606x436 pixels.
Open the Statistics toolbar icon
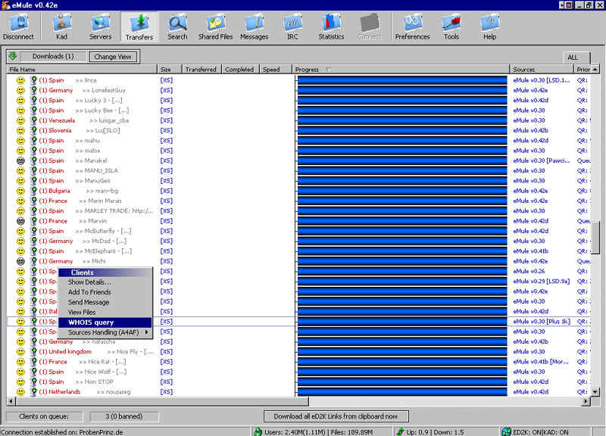(x=331, y=26)
